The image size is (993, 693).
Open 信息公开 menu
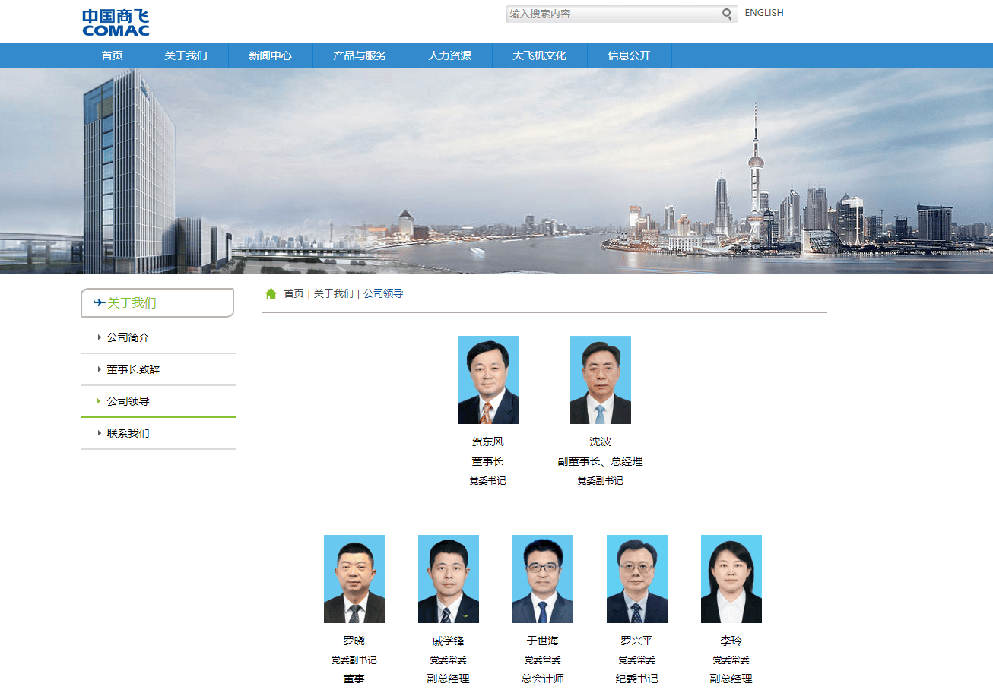(x=629, y=55)
